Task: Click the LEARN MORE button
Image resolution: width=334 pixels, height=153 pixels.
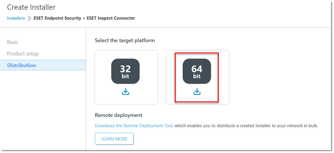Action: (114, 139)
